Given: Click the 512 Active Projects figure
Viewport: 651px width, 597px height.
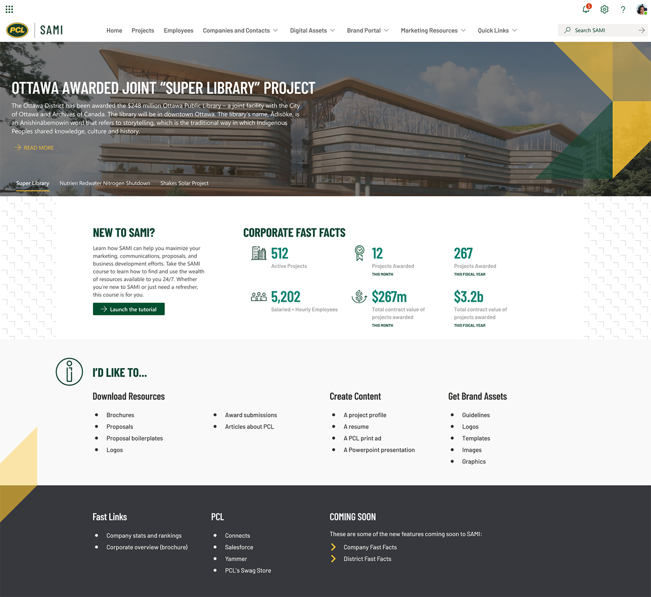Looking at the screenshot, I should pyautogui.click(x=280, y=253).
